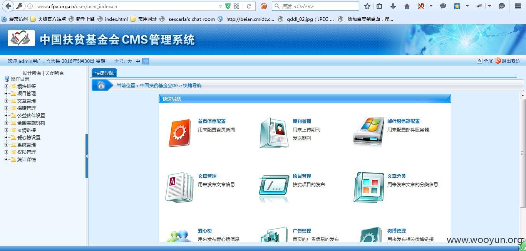526x251 pixels.
Task: Click the QR code icon in address bar
Action: (236, 6)
